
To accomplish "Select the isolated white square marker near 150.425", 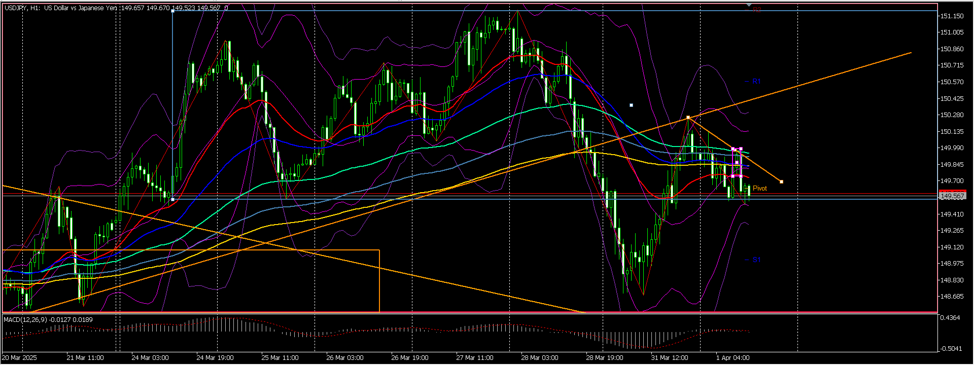I will click(631, 105).
